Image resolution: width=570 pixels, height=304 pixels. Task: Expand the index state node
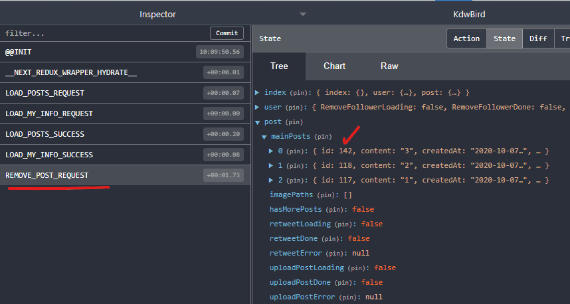[x=258, y=93]
